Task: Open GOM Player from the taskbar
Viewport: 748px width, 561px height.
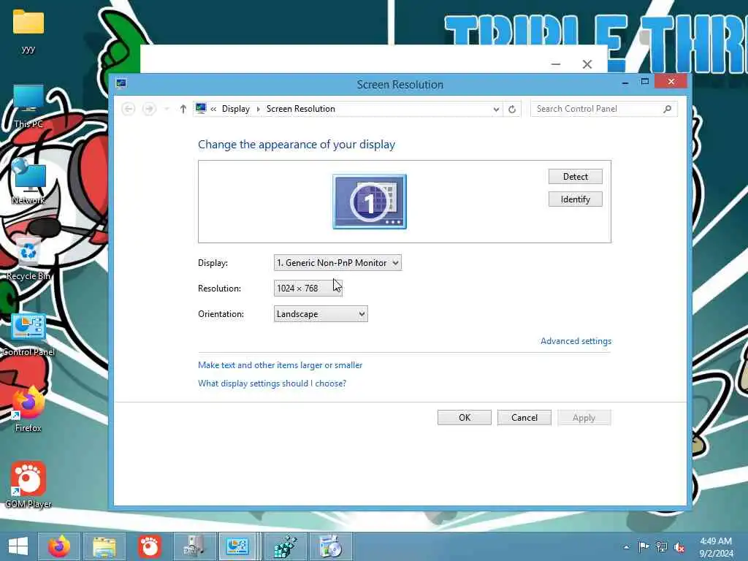Action: pos(149,546)
